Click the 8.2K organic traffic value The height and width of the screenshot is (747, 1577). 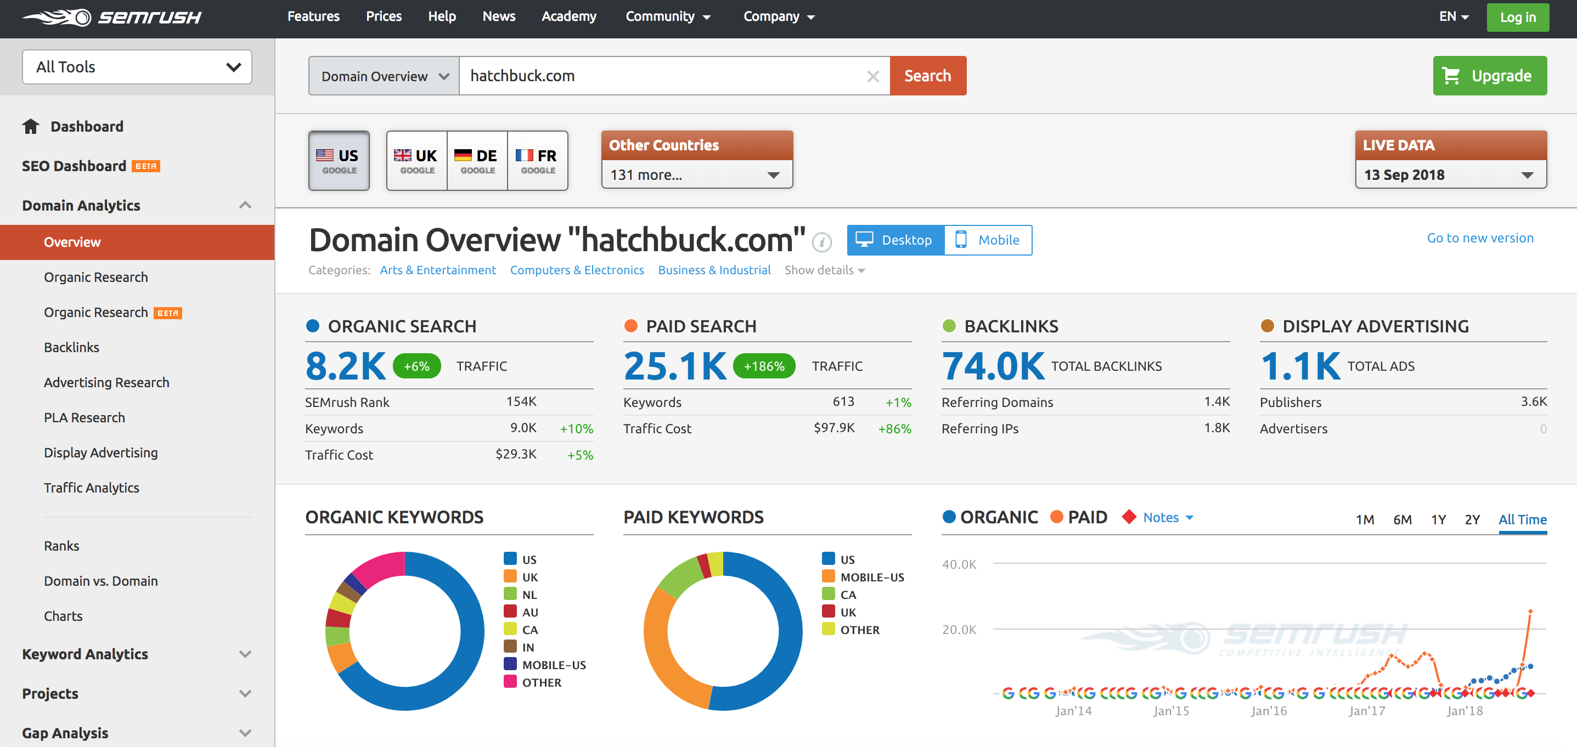pyautogui.click(x=345, y=366)
